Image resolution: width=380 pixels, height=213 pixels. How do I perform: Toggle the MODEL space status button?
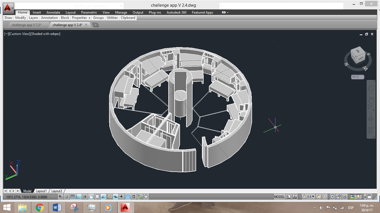(280, 197)
